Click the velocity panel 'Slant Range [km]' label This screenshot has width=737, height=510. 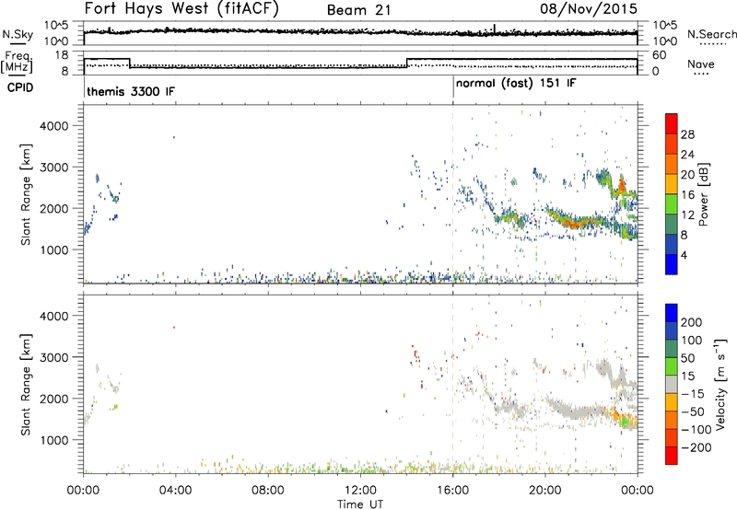[x=26, y=385]
